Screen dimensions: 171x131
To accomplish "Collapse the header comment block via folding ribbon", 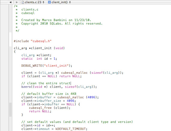I will (10, 18).
